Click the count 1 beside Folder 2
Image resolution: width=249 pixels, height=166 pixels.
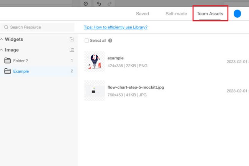coord(72,60)
